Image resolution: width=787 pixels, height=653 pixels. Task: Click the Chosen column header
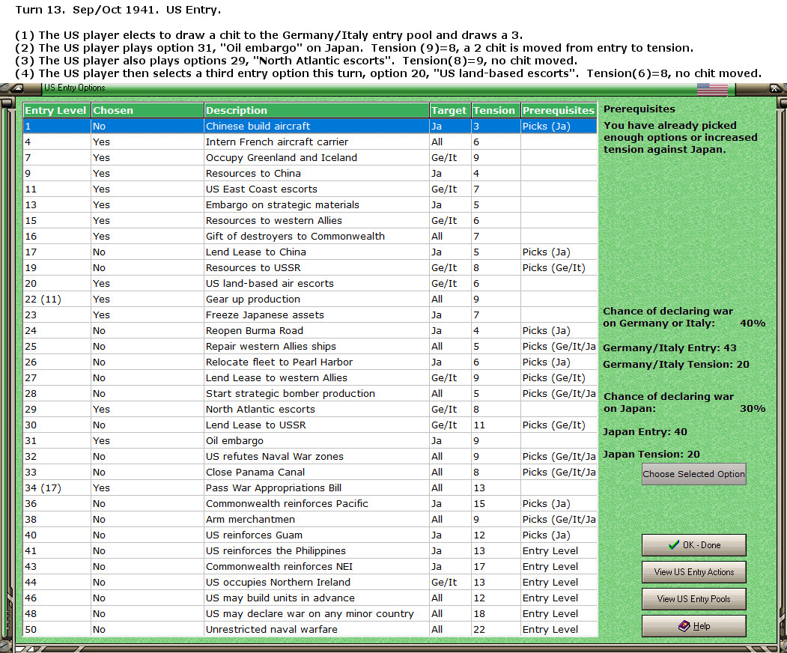pyautogui.click(x=147, y=110)
